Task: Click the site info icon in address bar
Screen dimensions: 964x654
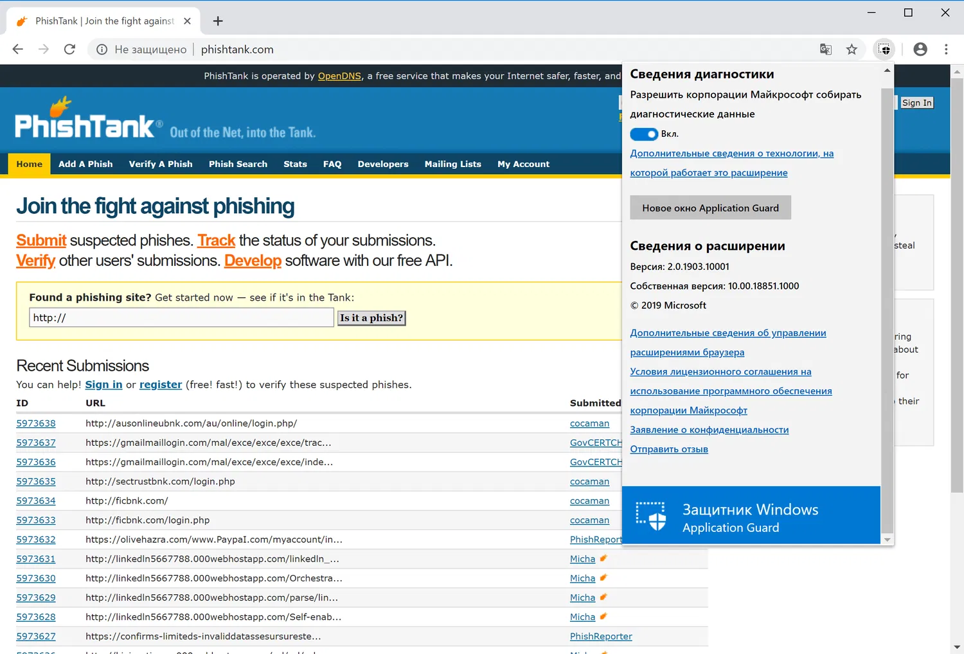Action: (x=102, y=49)
